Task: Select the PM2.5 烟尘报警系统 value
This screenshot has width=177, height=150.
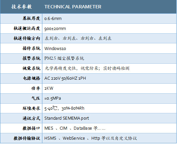Action: click(64, 58)
